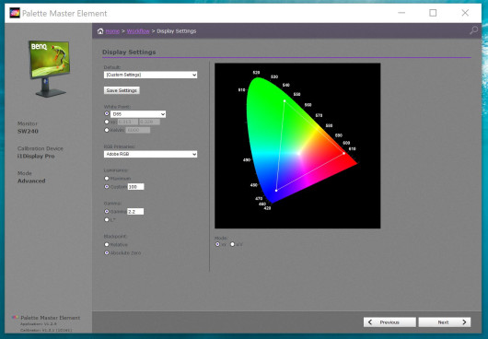Click the Palette Master Element title icon

(15, 13)
